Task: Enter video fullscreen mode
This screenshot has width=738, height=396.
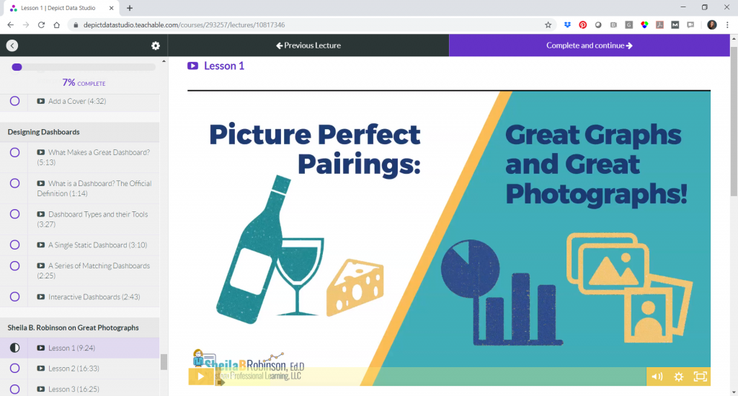Action: pyautogui.click(x=701, y=377)
